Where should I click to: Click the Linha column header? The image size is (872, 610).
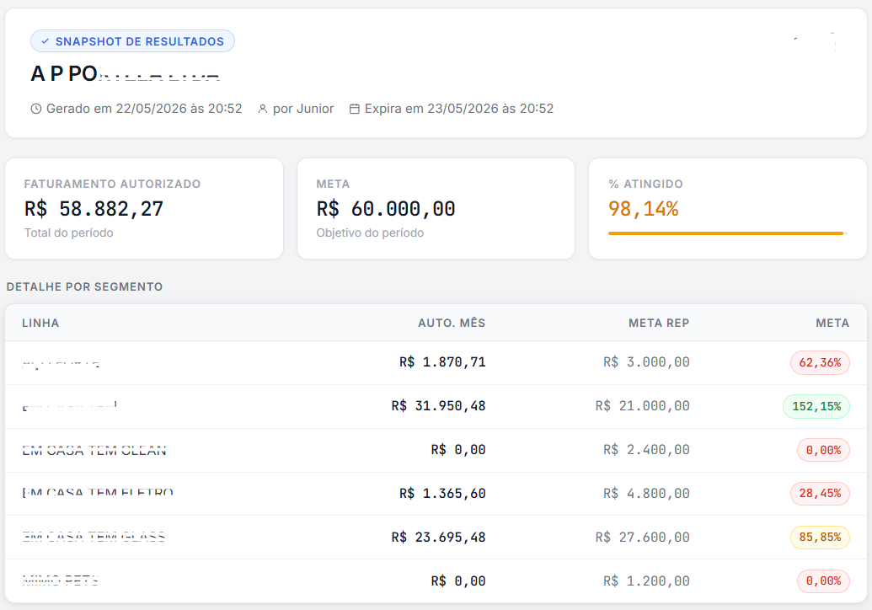[x=40, y=323]
